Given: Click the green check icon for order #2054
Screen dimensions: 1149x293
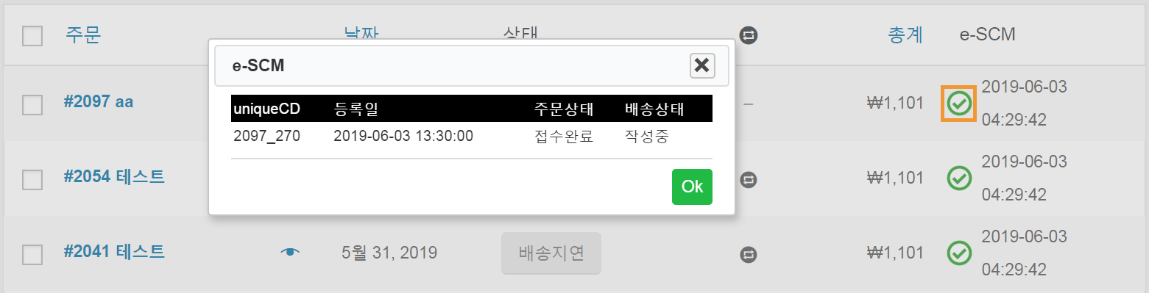Looking at the screenshot, I should [x=959, y=178].
